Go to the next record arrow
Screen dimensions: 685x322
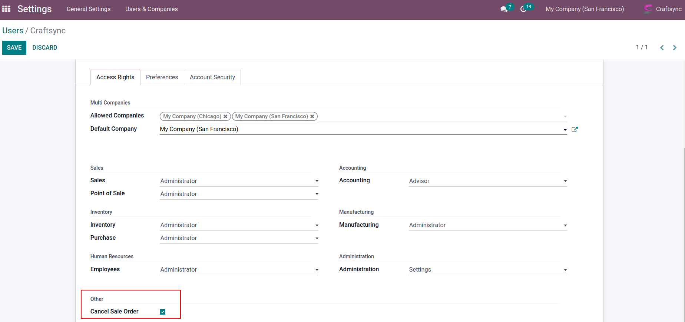(x=675, y=48)
